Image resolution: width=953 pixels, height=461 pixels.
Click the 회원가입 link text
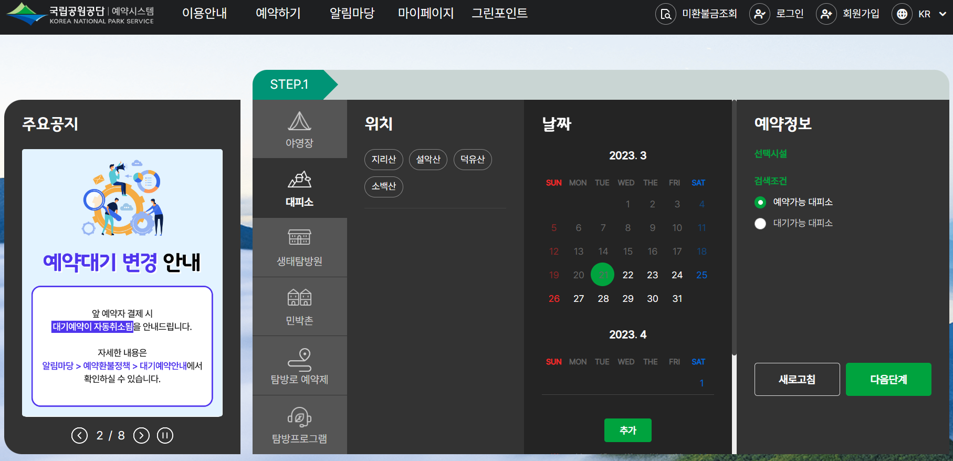(861, 14)
